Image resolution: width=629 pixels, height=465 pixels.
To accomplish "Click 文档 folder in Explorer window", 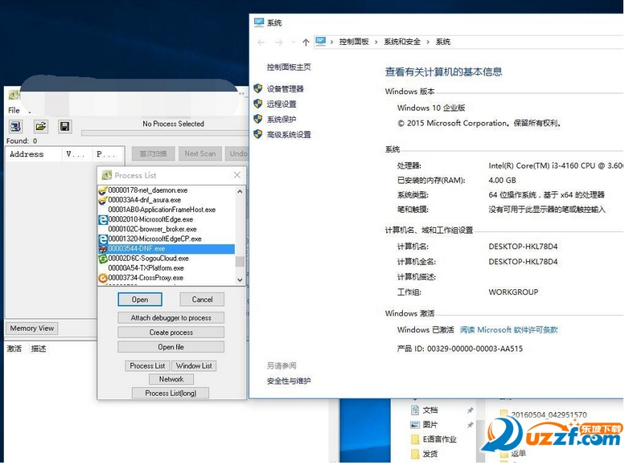I will pos(430,410).
